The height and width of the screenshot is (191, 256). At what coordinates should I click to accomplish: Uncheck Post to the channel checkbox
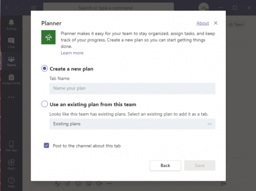coord(47,146)
